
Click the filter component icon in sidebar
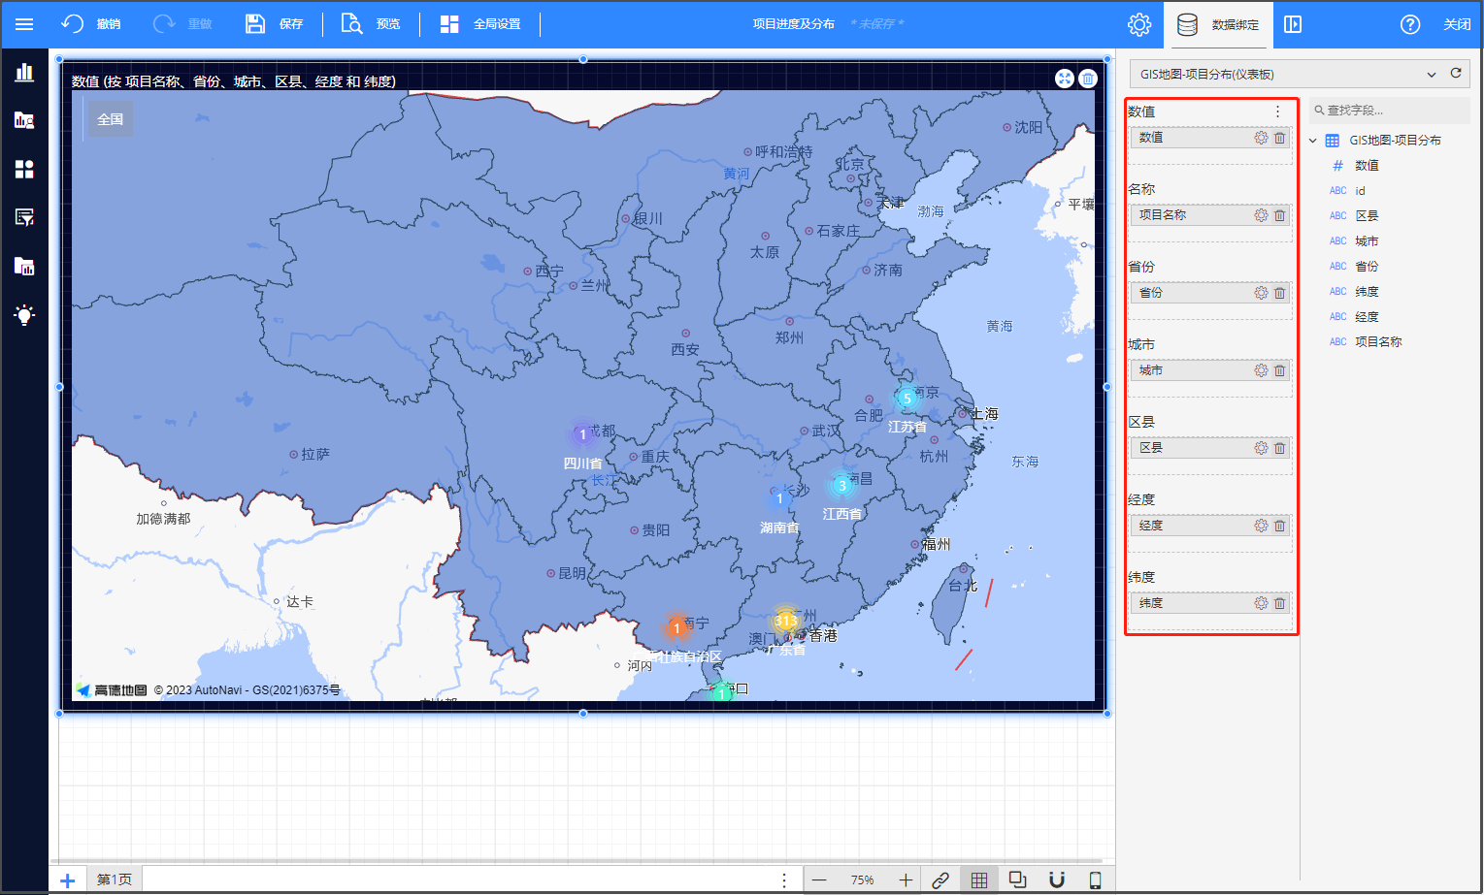pos(24,217)
